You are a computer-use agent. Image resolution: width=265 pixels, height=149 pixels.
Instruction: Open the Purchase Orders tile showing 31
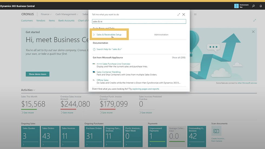pos(94,137)
